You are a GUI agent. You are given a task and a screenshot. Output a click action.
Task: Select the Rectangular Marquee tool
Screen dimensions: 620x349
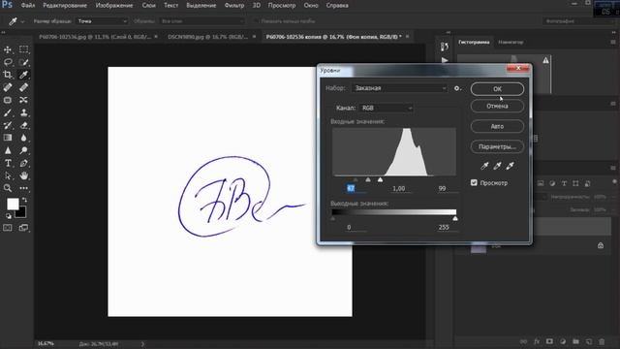23,49
